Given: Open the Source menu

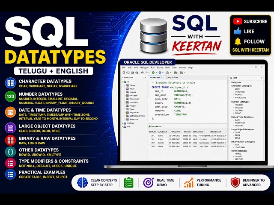Looking at the screenshot, I should 160,67.
